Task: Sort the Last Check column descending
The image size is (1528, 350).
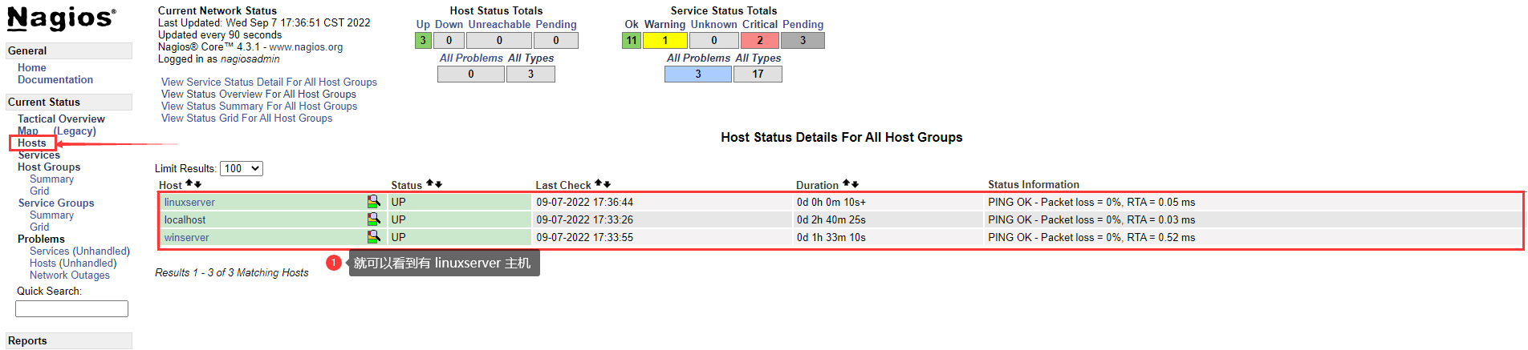Action: pyautogui.click(x=607, y=184)
